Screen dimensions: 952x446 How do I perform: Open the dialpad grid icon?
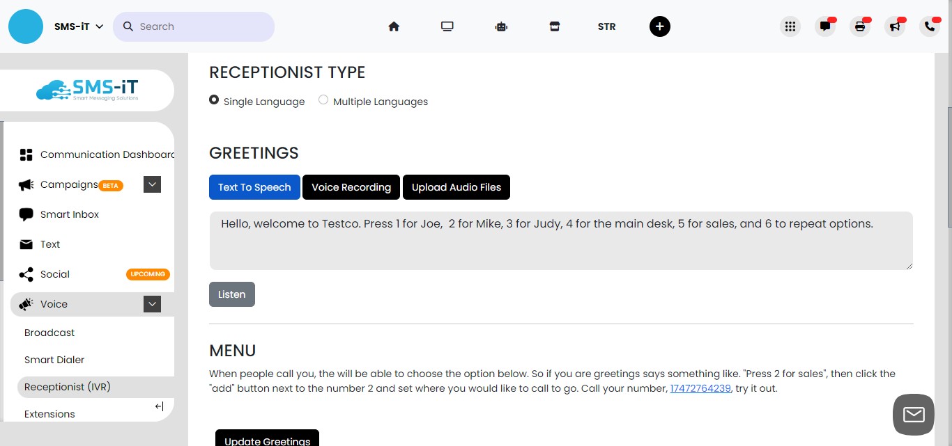790,26
